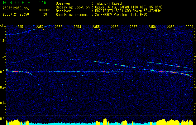The image size is (196, 125).
Task: Click the filename 2507212350.png
Action: click(16, 8)
